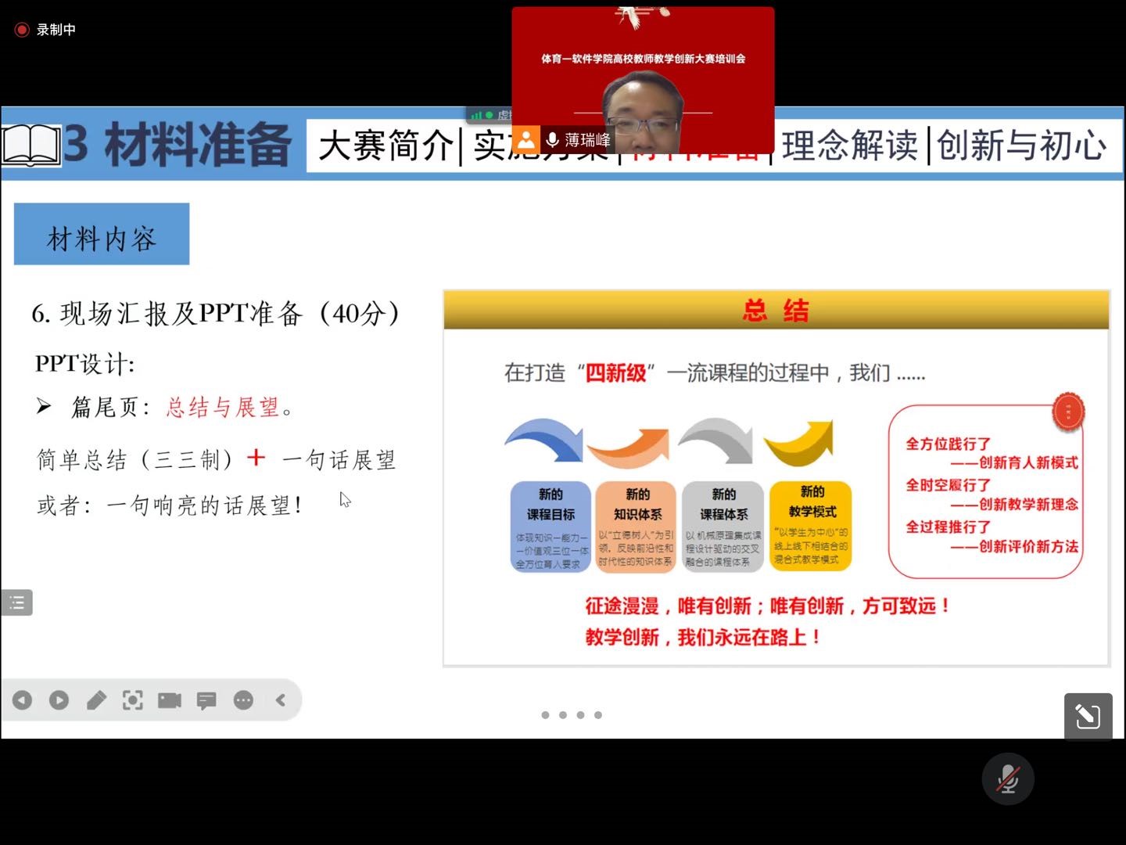Image resolution: width=1126 pixels, height=845 pixels.
Task: Click the 录制中 recording indicator
Action: [x=45, y=30]
